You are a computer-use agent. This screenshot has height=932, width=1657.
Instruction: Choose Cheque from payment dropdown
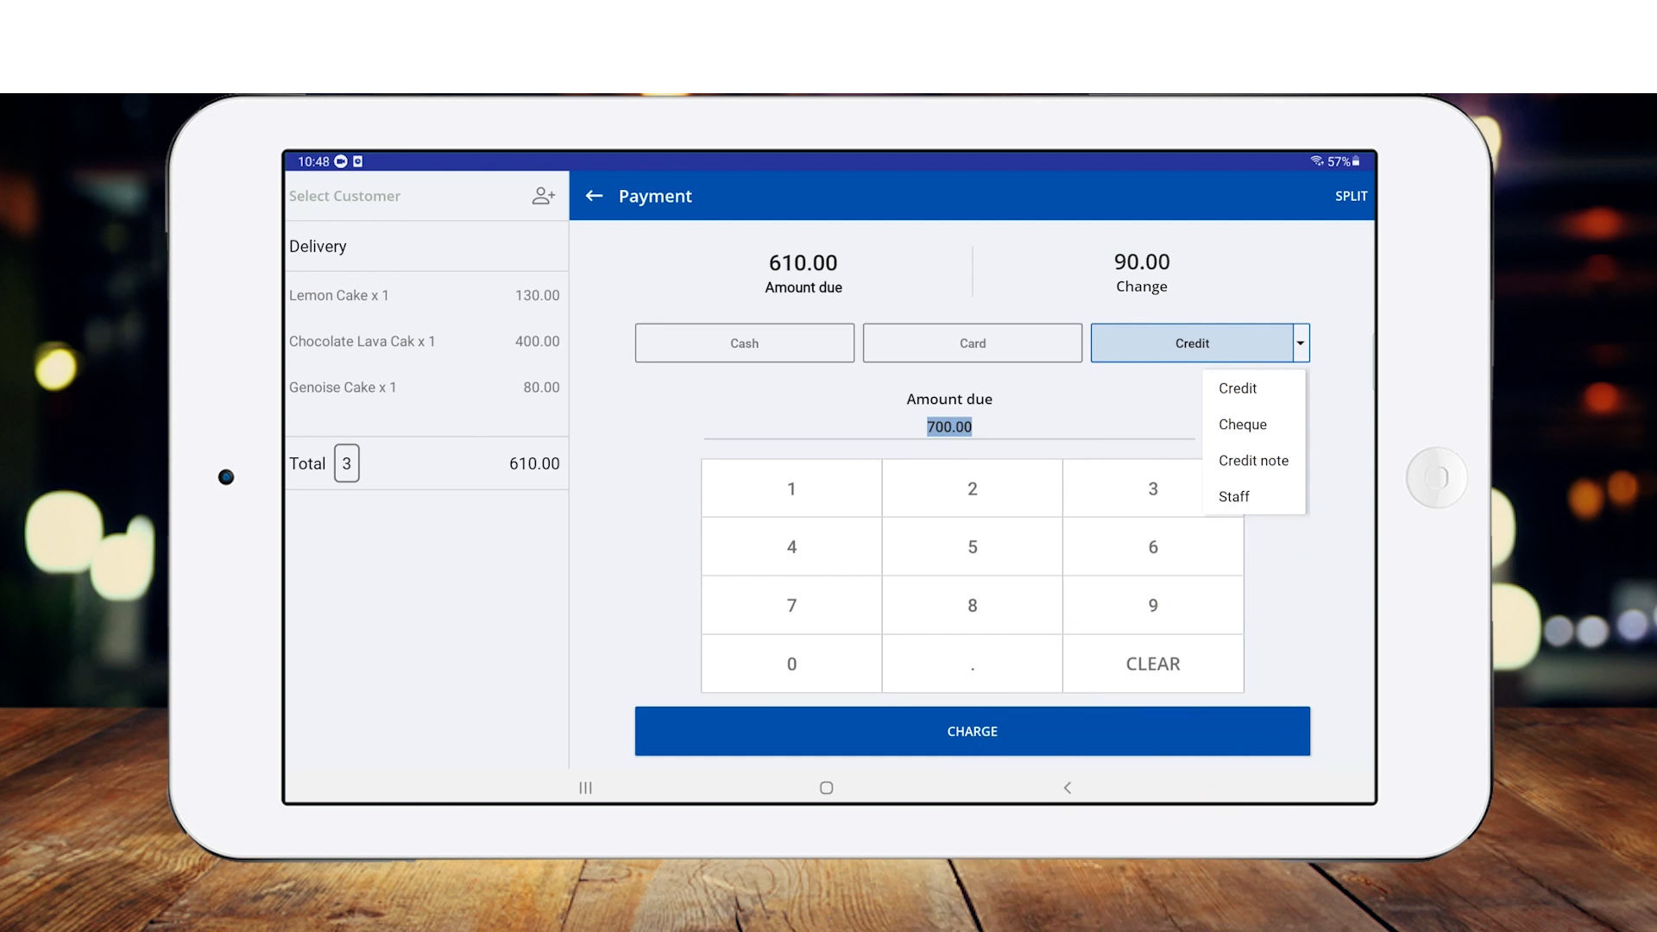1242,425
